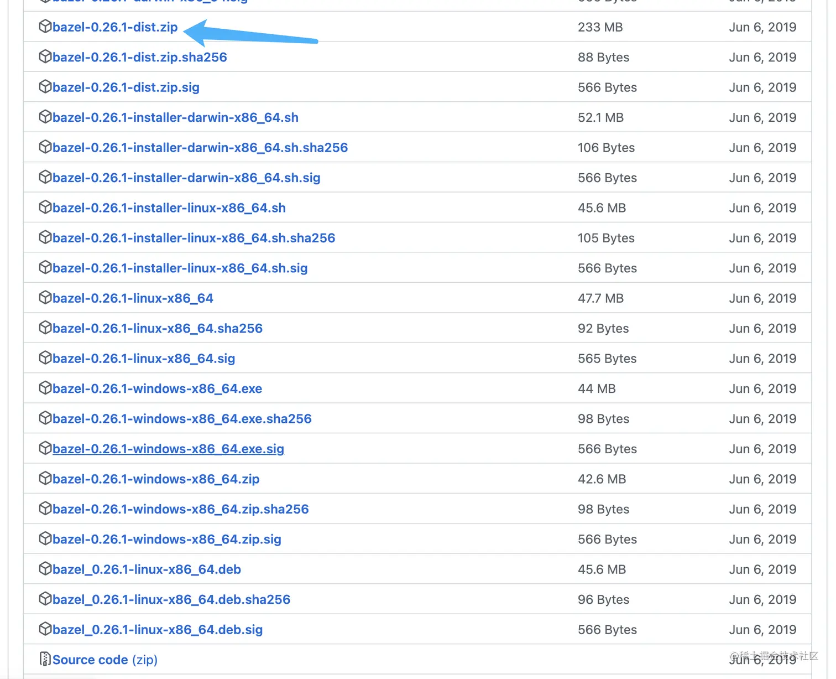Select the 106 Bytes size text
The image size is (836, 679).
click(x=607, y=148)
